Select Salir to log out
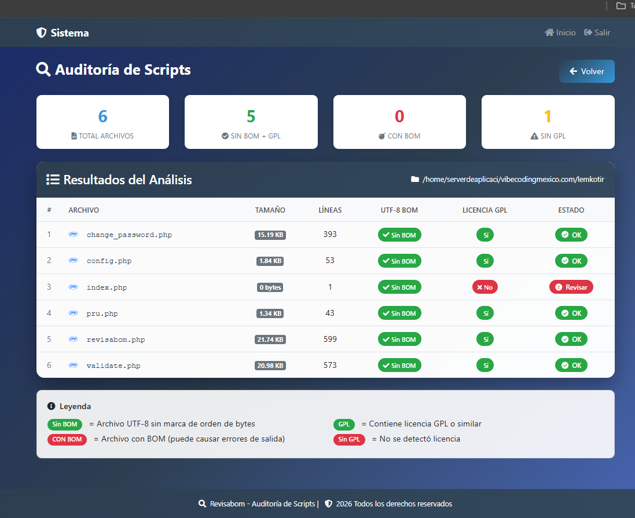This screenshot has width=635, height=518. [597, 33]
